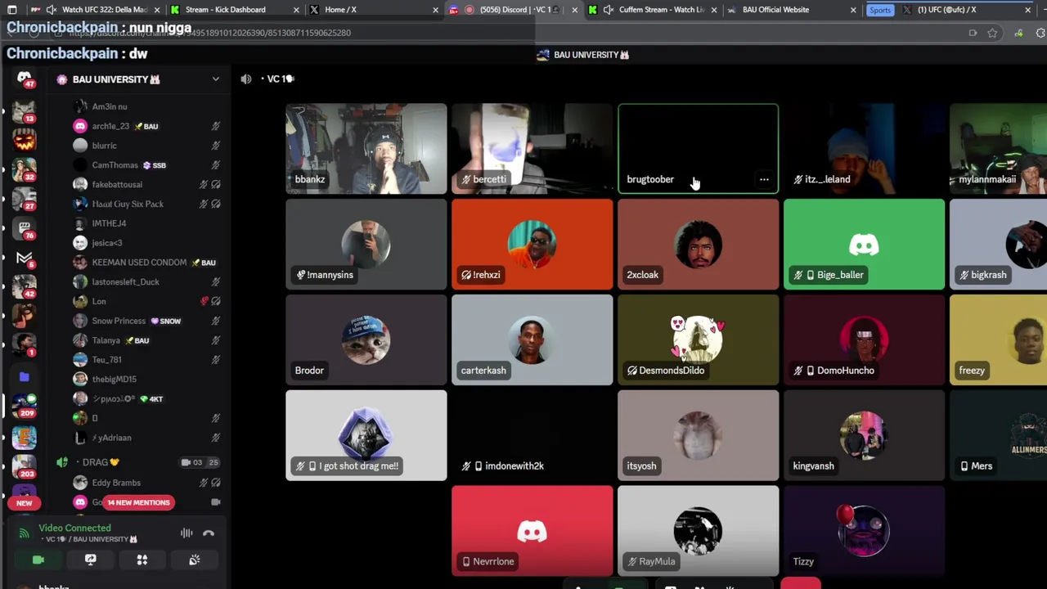Bookmark page with browser star icon
This screenshot has height=589, width=1047.
point(992,33)
